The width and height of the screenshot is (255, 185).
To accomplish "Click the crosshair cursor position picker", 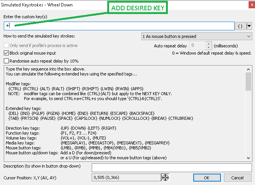I will point(165,177).
